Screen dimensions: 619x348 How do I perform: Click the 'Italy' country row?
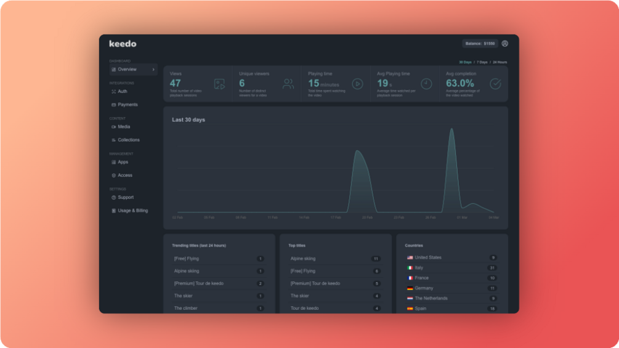[x=451, y=268]
